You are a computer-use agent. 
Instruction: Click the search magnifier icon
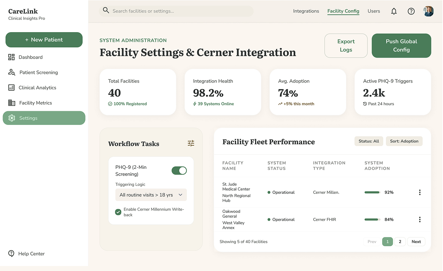coord(106,11)
